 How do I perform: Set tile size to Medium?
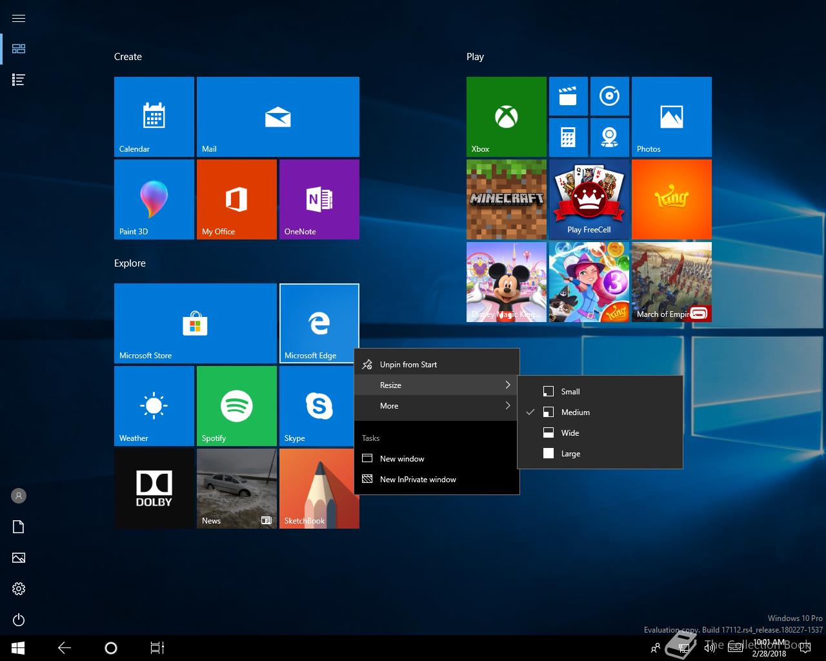pyautogui.click(x=600, y=412)
